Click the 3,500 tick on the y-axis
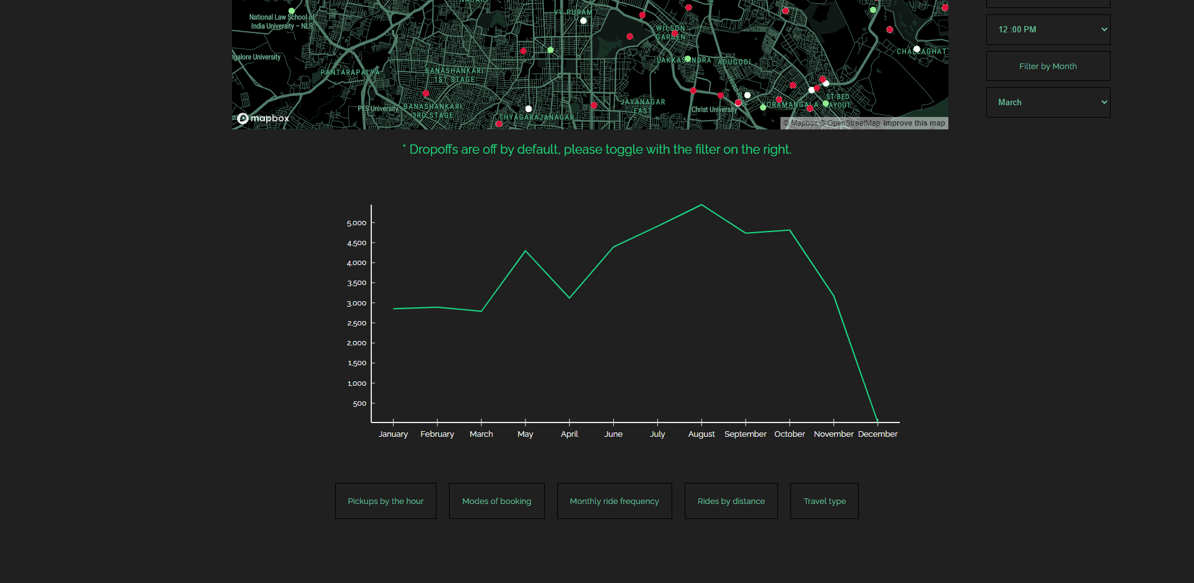 tap(357, 283)
